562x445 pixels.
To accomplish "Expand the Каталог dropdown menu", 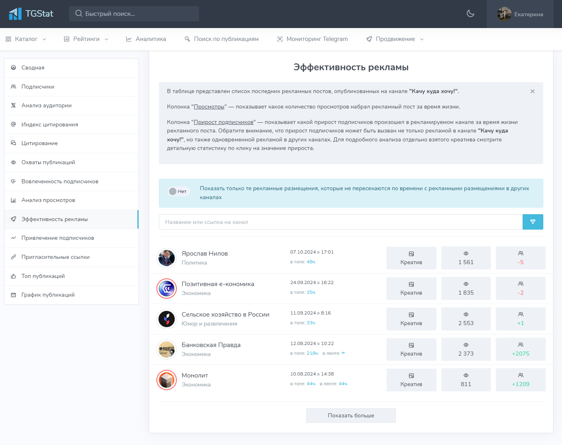I will [x=26, y=39].
